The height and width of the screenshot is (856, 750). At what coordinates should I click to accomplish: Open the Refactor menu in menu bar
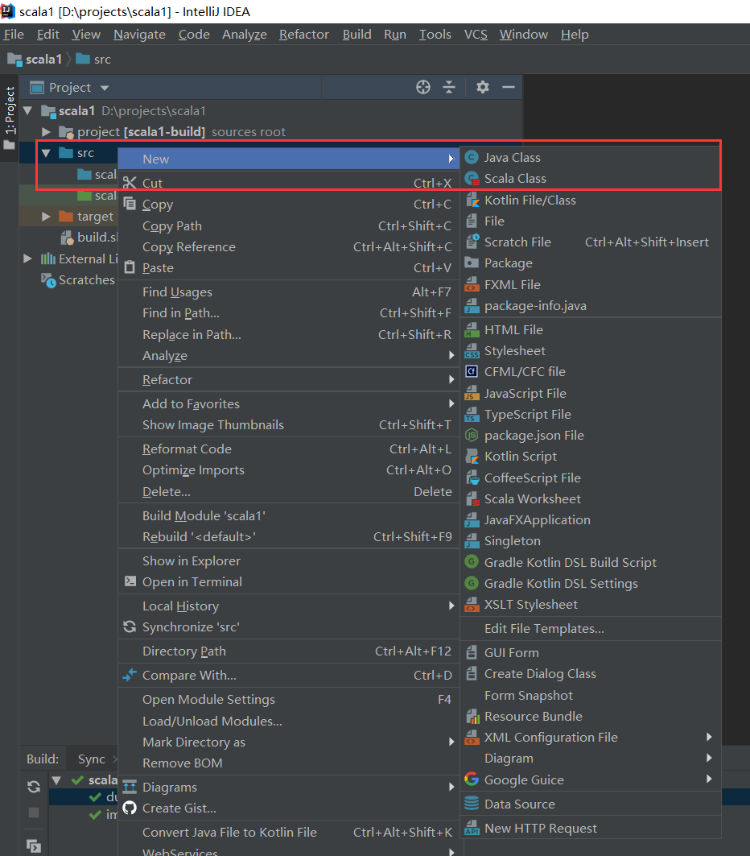[x=304, y=35]
